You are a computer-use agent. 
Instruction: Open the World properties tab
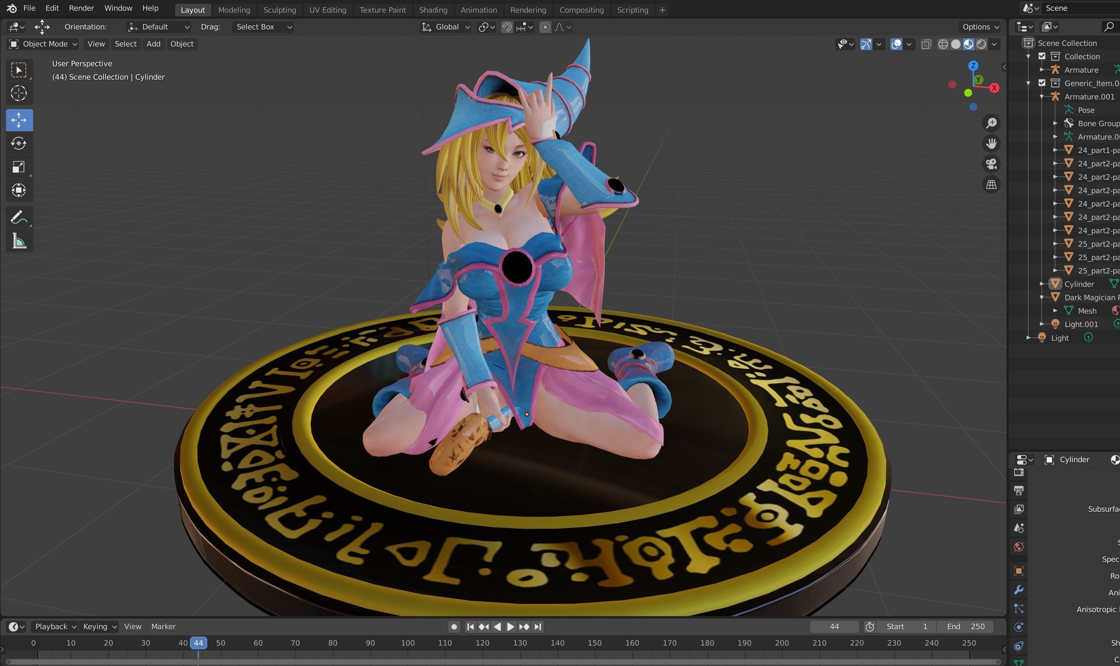1019,547
